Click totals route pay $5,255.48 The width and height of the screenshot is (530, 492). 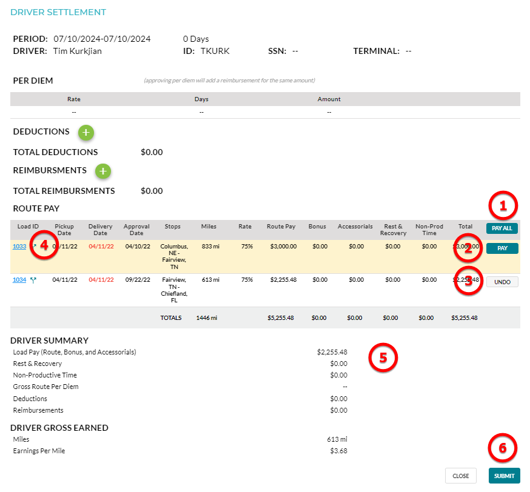point(281,318)
